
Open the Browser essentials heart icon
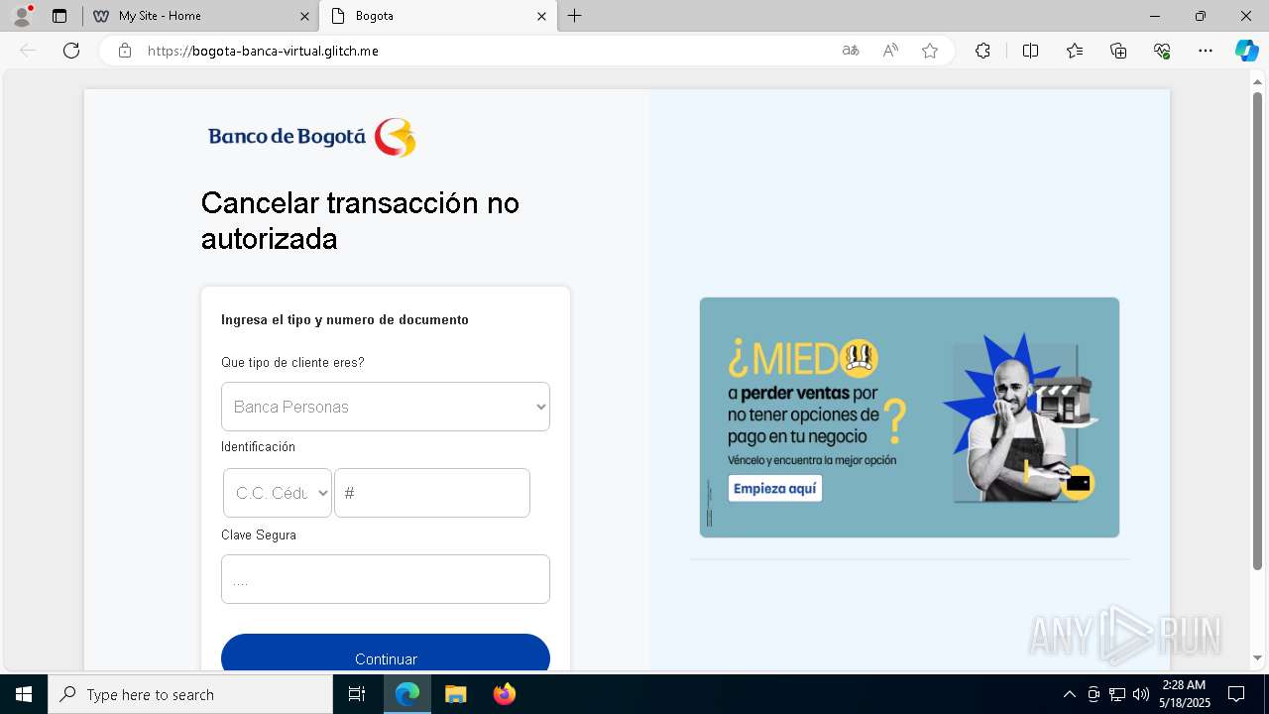pos(1162,51)
